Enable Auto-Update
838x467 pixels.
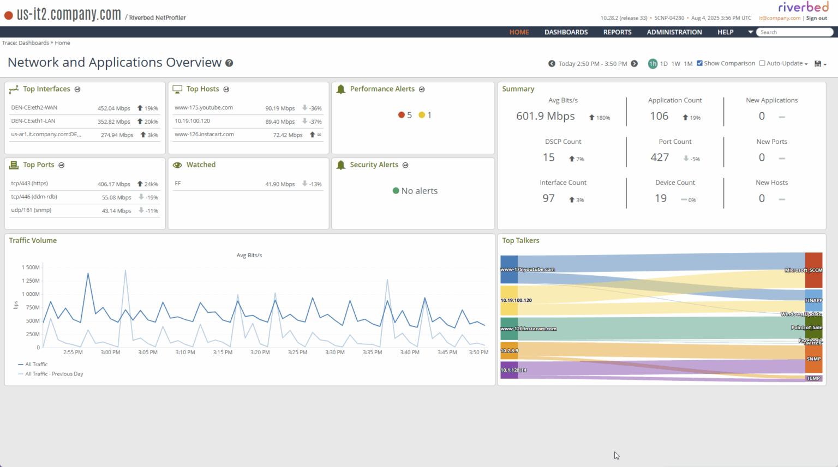coord(762,63)
